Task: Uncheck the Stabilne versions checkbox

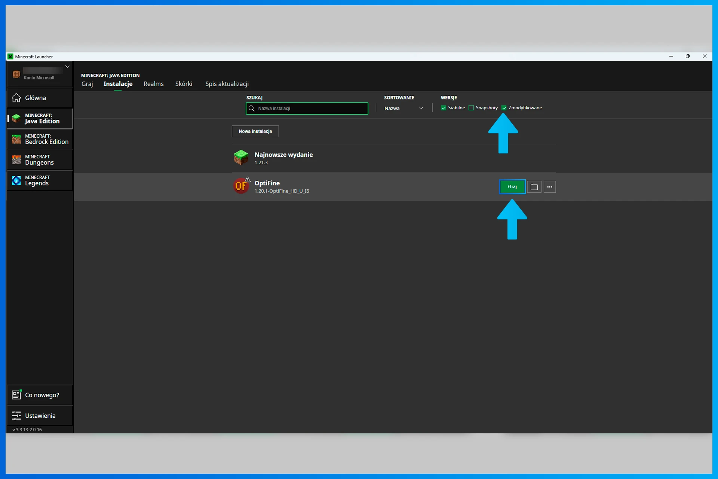Action: pos(444,108)
